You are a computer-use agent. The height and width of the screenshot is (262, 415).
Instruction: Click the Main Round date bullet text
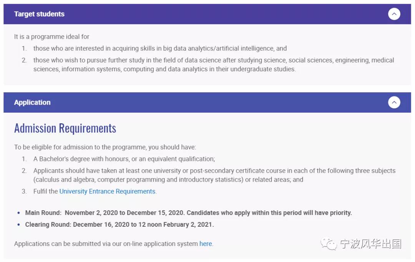point(188,213)
